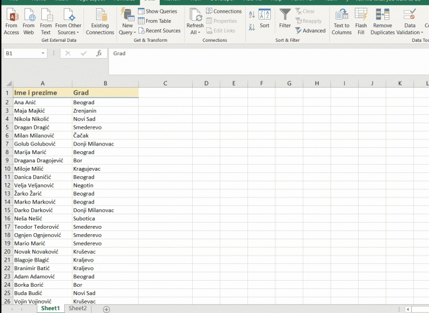Click the cell 'Nikola Nikolić'
The image size is (429, 313).
tap(42, 119)
